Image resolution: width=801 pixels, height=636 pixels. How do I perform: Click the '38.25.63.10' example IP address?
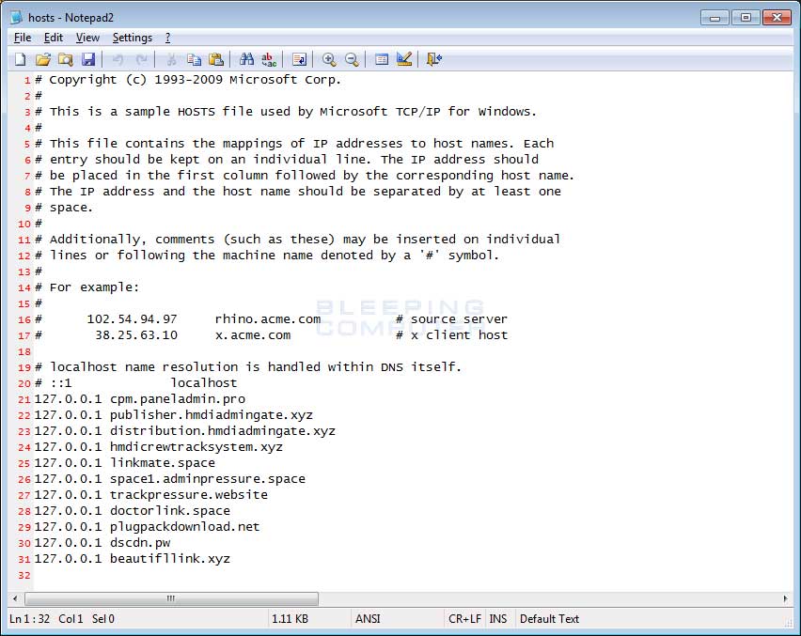[x=136, y=335]
